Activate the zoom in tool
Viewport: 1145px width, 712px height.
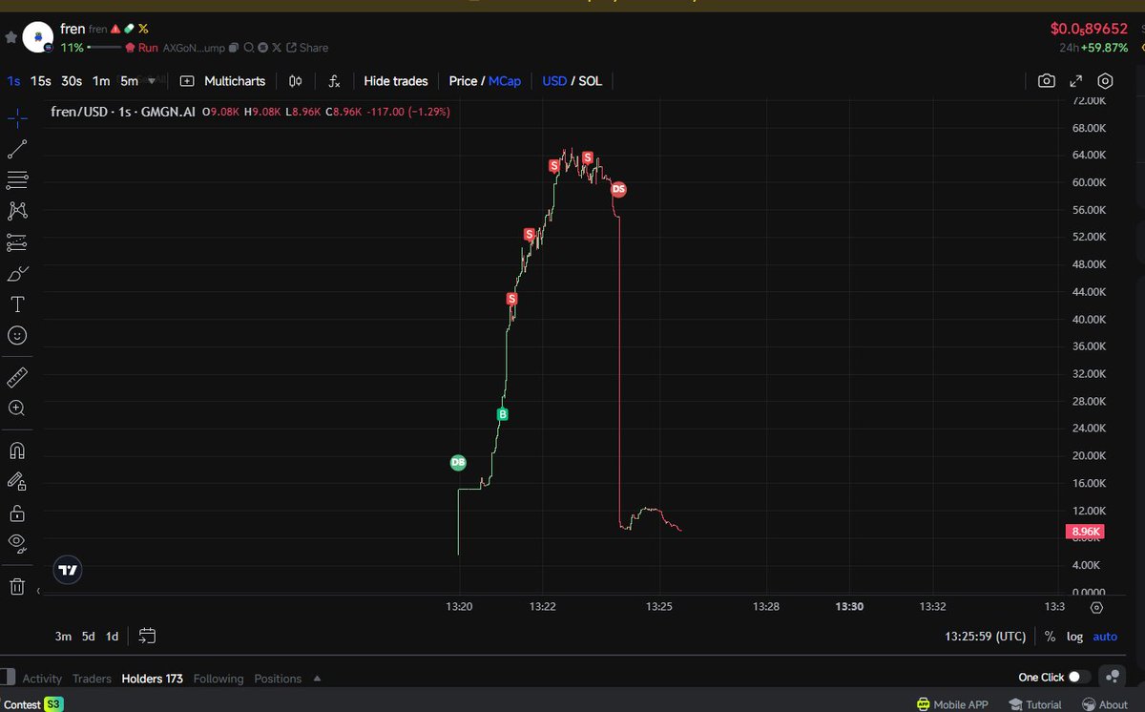click(x=17, y=408)
